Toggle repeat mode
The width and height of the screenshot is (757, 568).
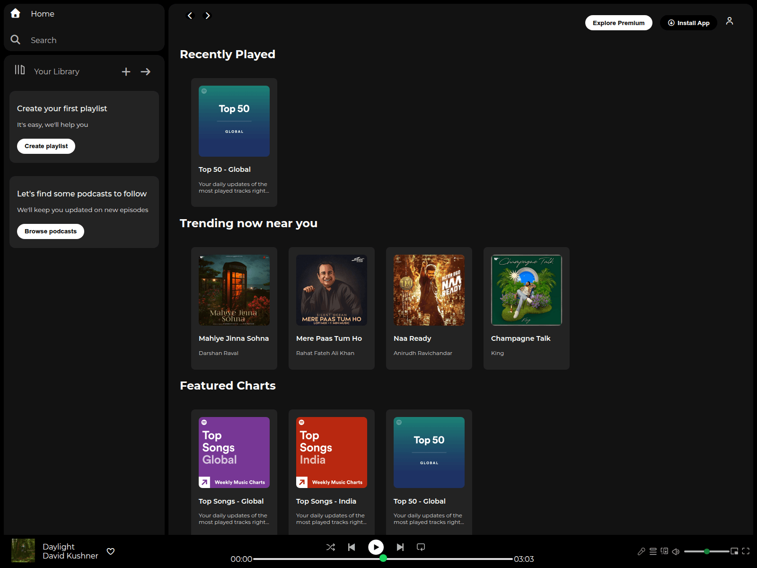(x=421, y=547)
